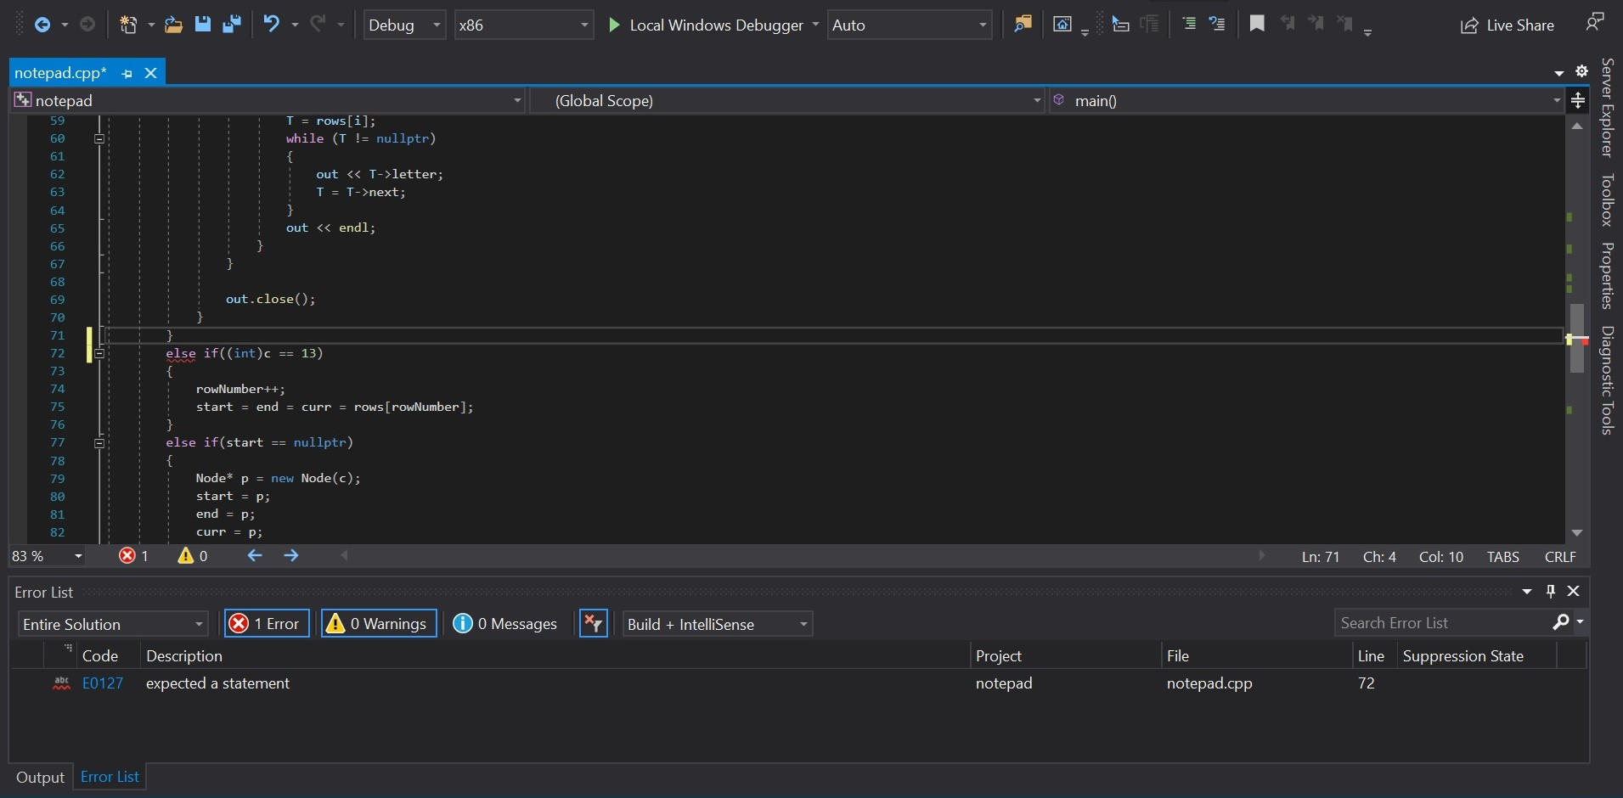Toggle a bookmark with the Bookmark icon
The width and height of the screenshot is (1623, 798).
click(x=1257, y=24)
